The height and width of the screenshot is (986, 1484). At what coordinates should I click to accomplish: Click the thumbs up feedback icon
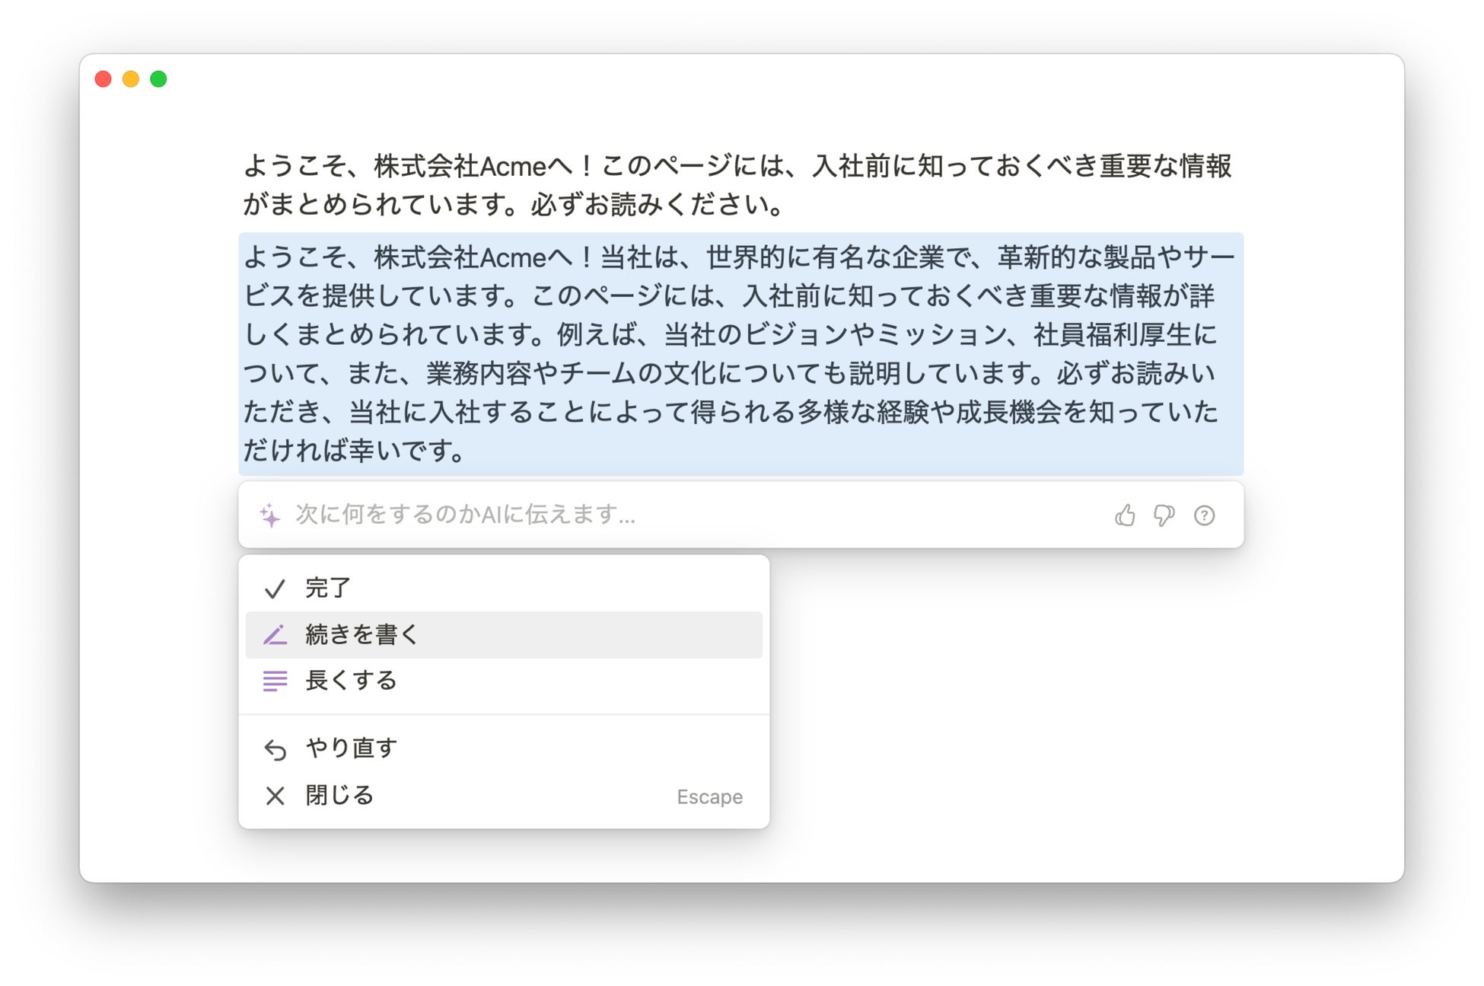[x=1125, y=515]
